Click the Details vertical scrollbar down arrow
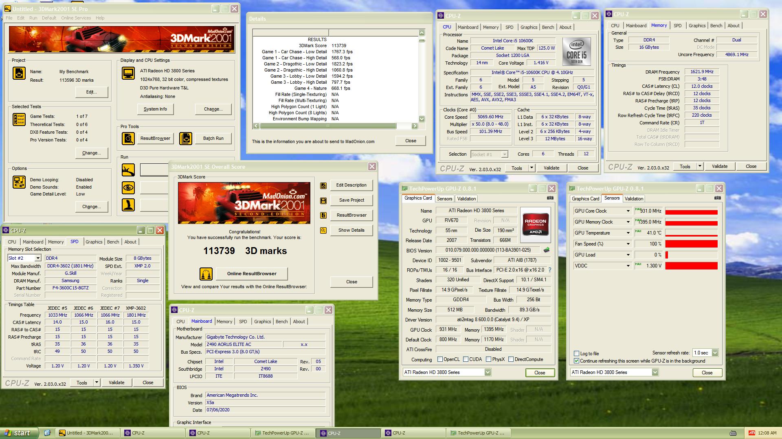 tap(422, 119)
